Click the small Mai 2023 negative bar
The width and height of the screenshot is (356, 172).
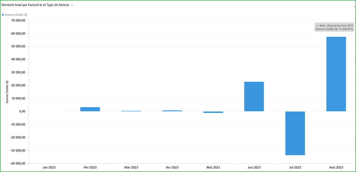tap(213, 112)
